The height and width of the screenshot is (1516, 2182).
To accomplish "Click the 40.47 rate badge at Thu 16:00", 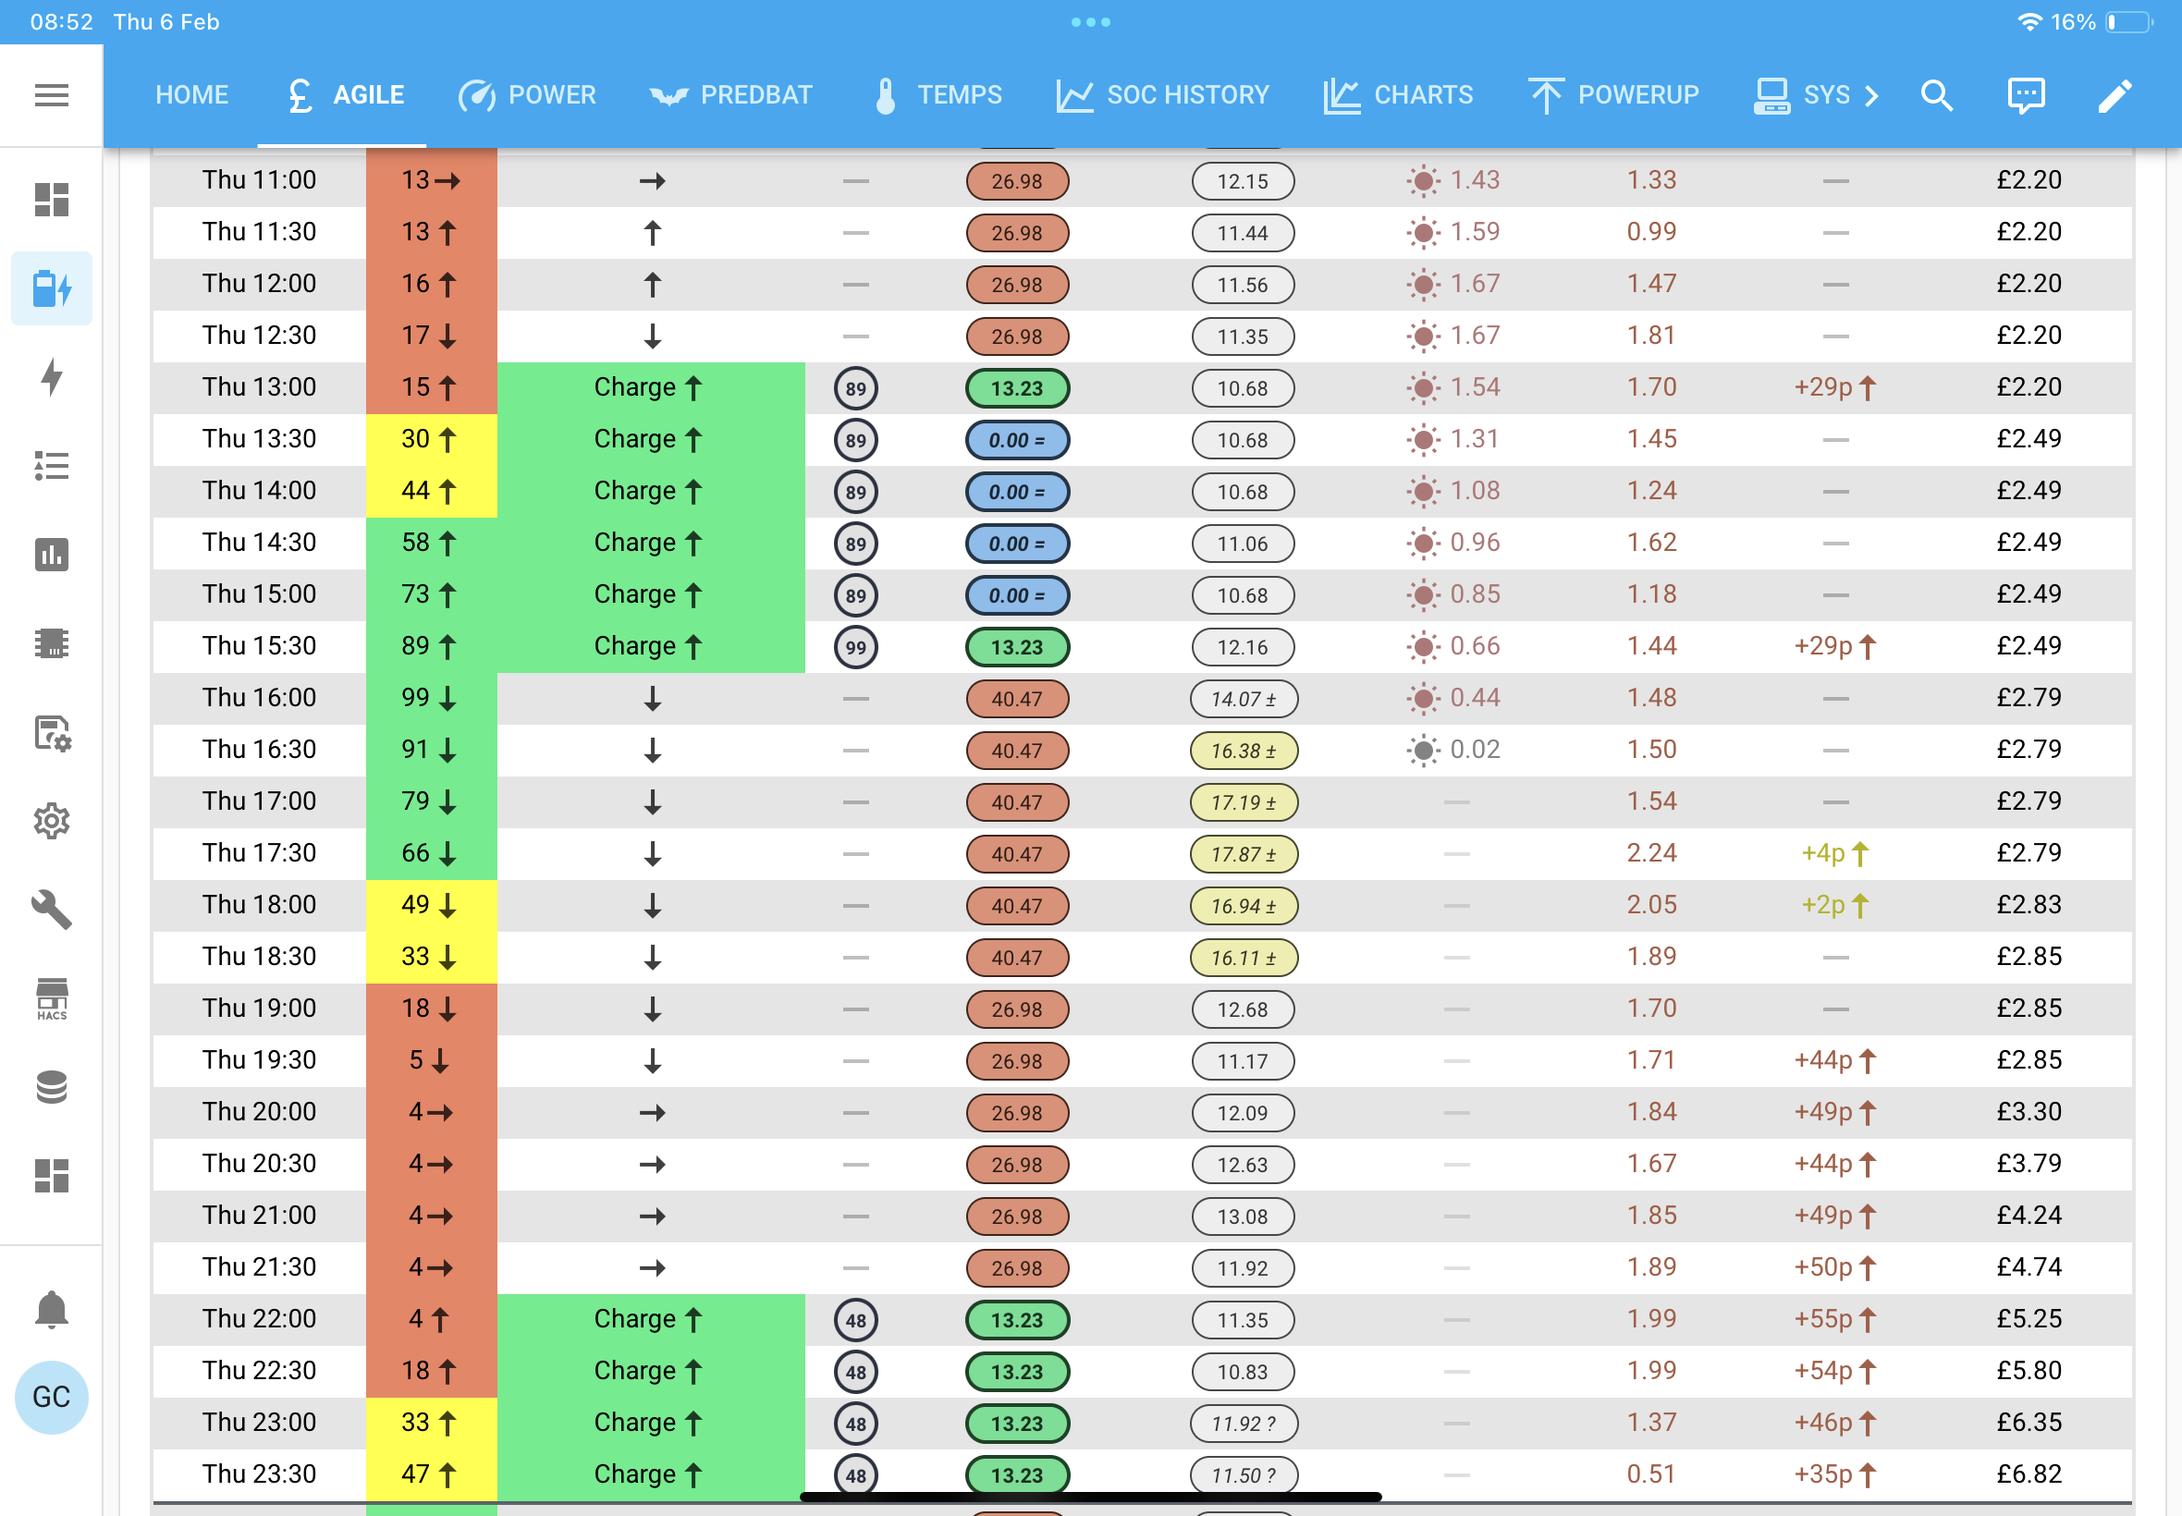I will pyautogui.click(x=1016, y=699).
